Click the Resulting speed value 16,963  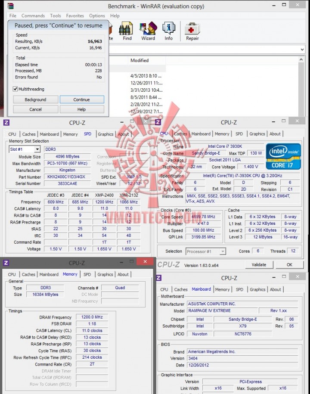click(95, 41)
